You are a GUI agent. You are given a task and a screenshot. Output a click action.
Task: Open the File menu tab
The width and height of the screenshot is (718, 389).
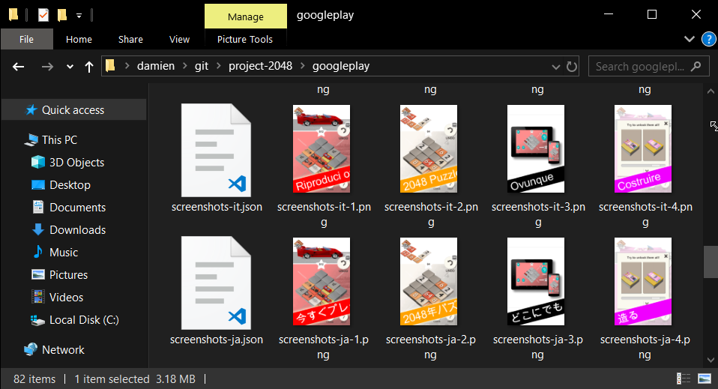point(26,40)
